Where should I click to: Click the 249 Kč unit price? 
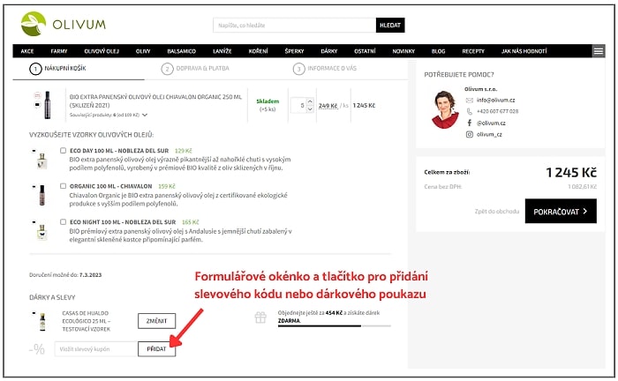(x=328, y=106)
